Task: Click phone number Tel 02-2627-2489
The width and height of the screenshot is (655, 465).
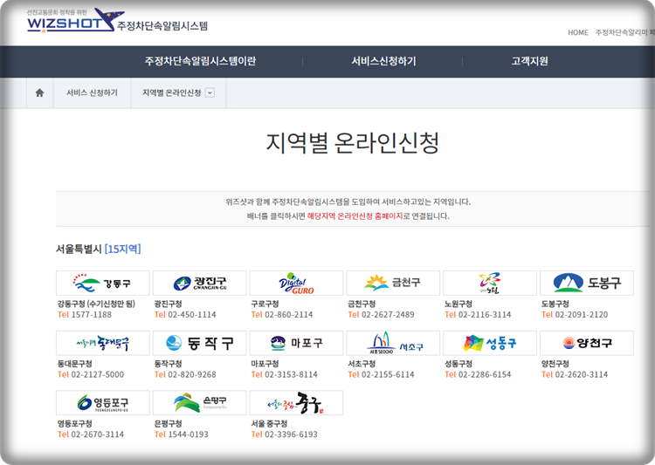Action: point(381,315)
